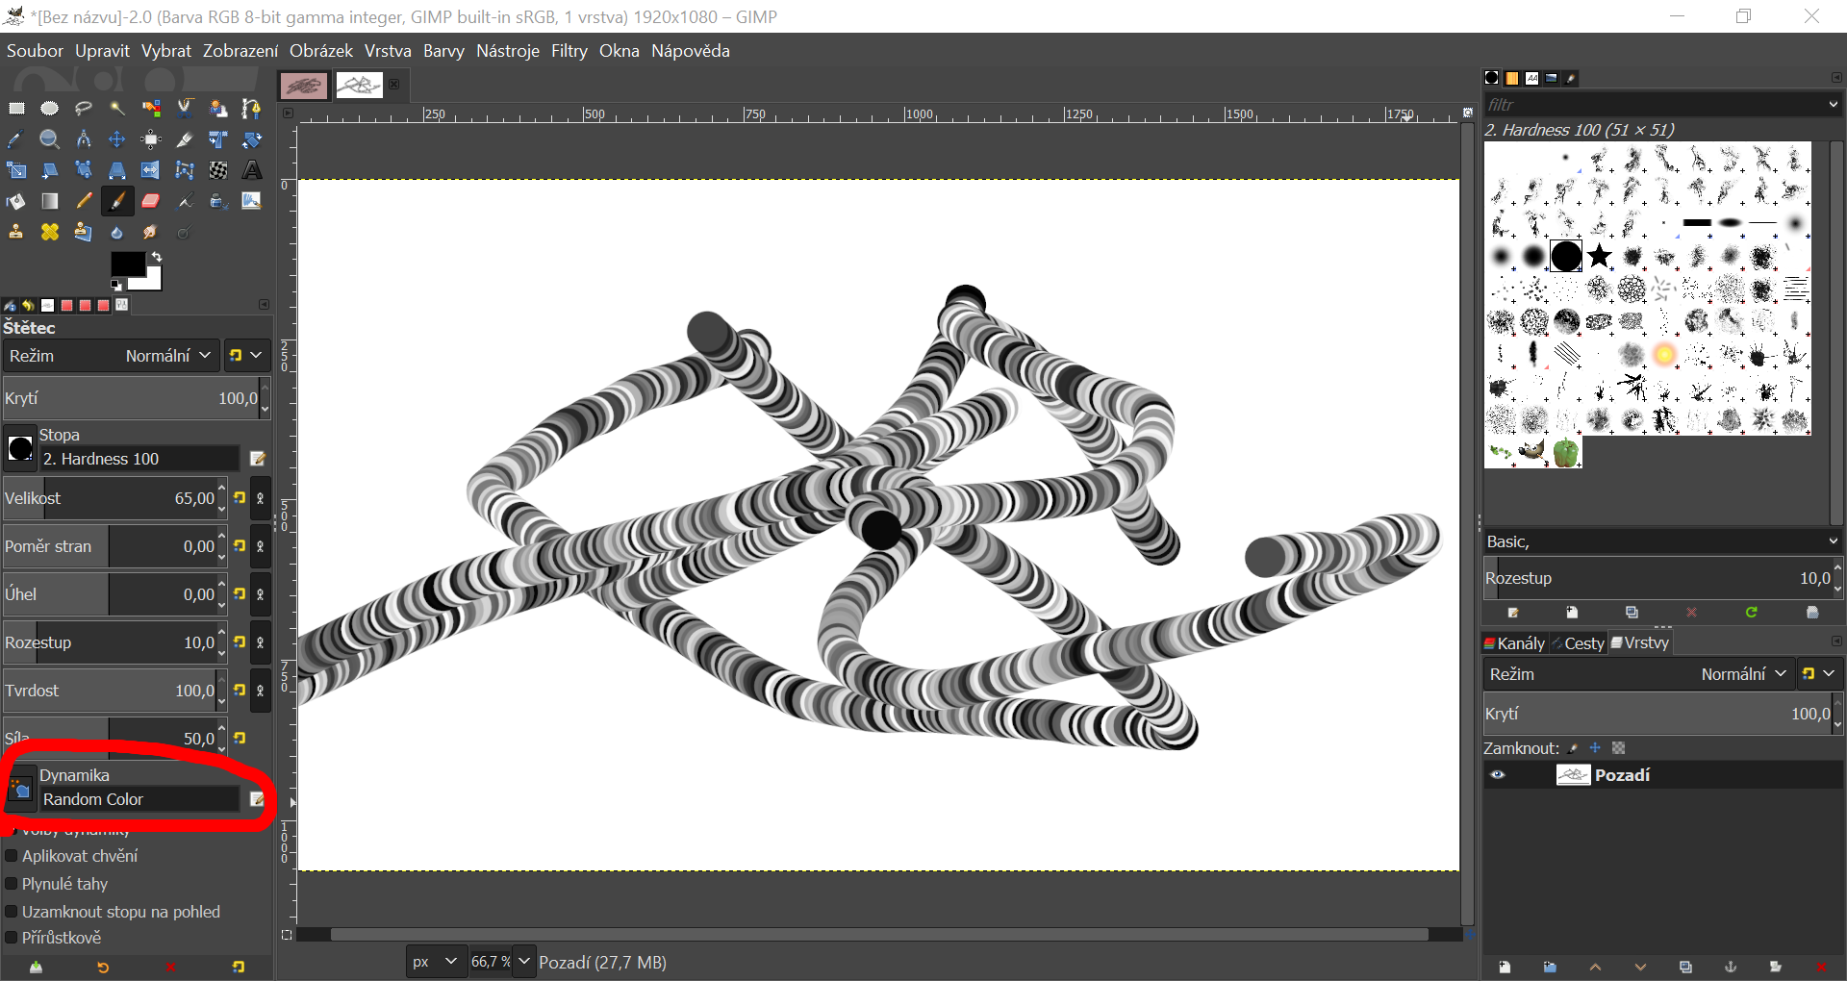Switch to the Kanály tab
The height and width of the screenshot is (981, 1847).
1514,643
